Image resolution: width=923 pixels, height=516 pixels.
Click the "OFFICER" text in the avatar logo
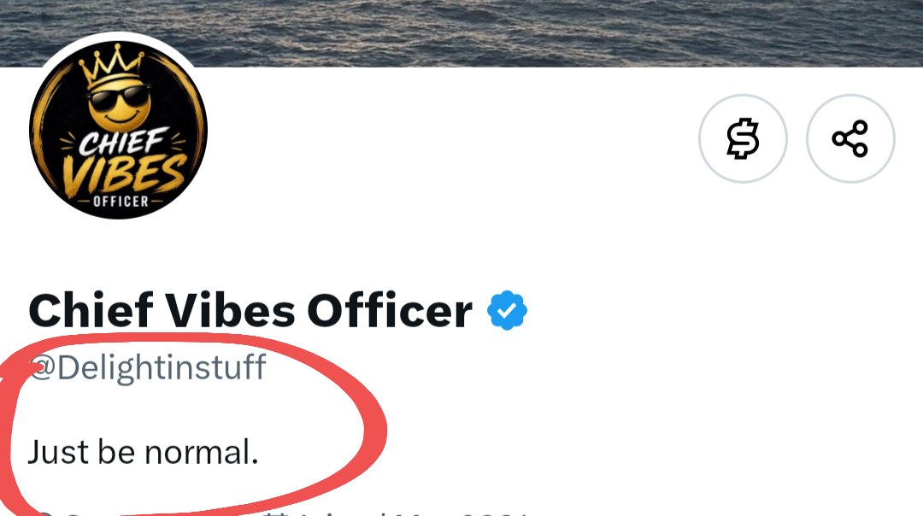coord(121,202)
